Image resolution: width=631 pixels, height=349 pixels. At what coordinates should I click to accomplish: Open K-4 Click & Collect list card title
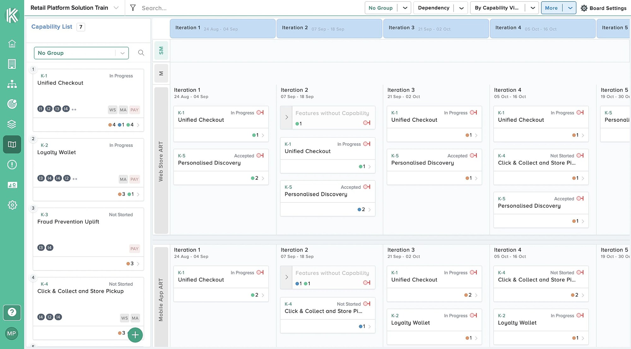pyautogui.click(x=80, y=291)
